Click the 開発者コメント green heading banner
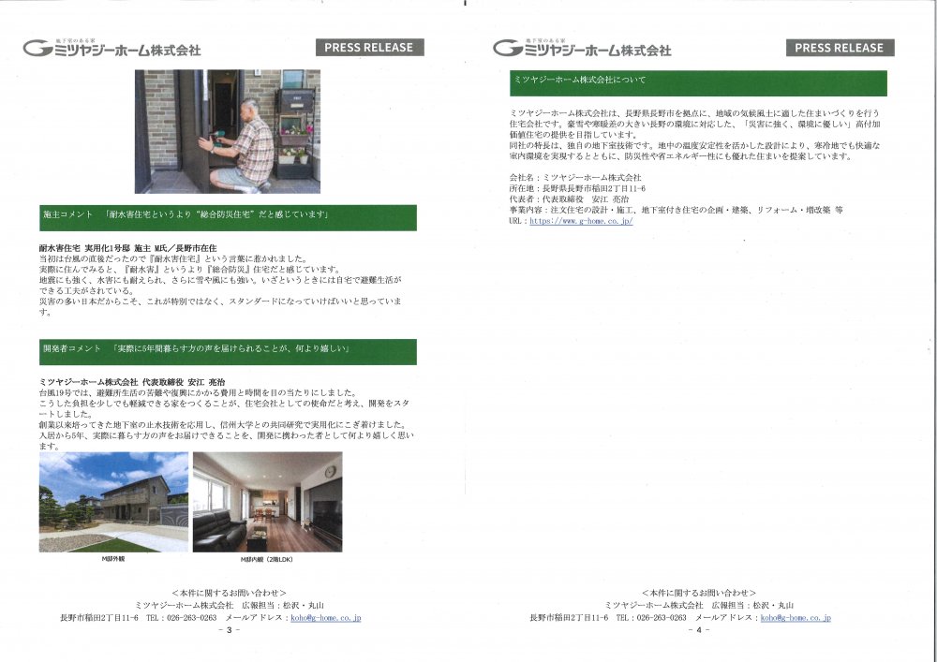937x662 pixels. tap(228, 351)
